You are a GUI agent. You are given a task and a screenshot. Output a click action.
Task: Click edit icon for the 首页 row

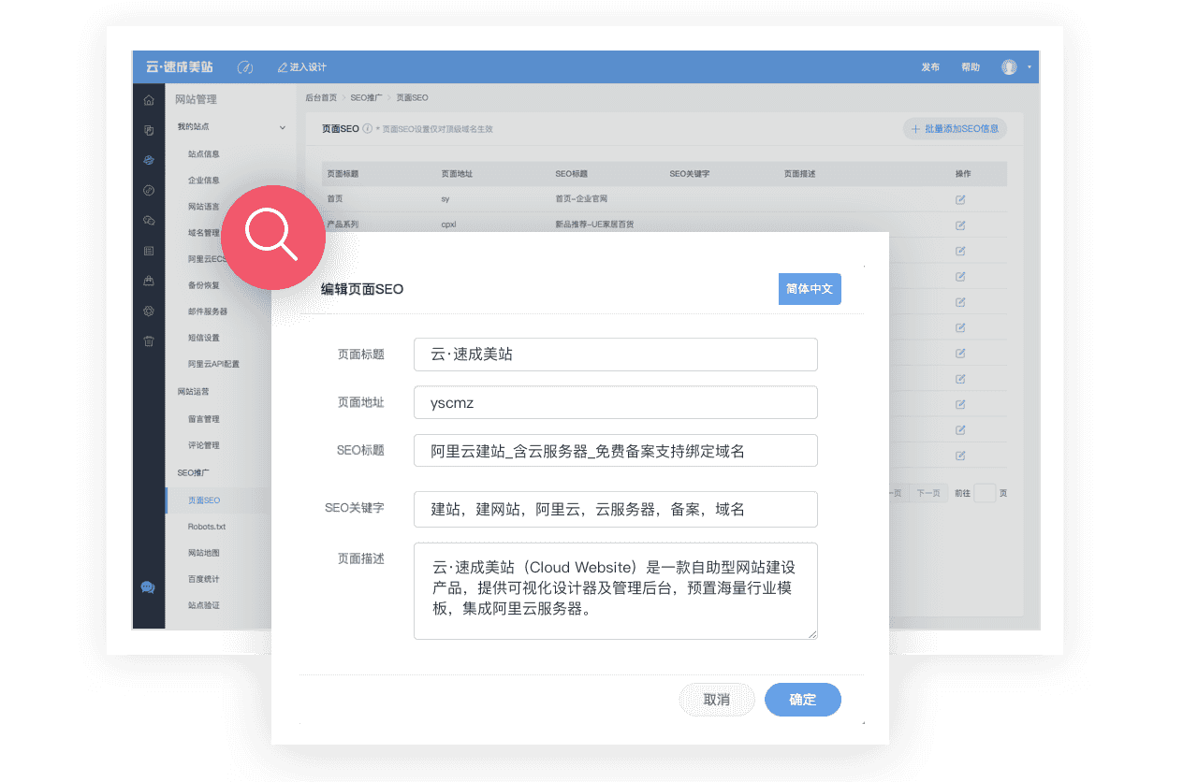point(960,199)
